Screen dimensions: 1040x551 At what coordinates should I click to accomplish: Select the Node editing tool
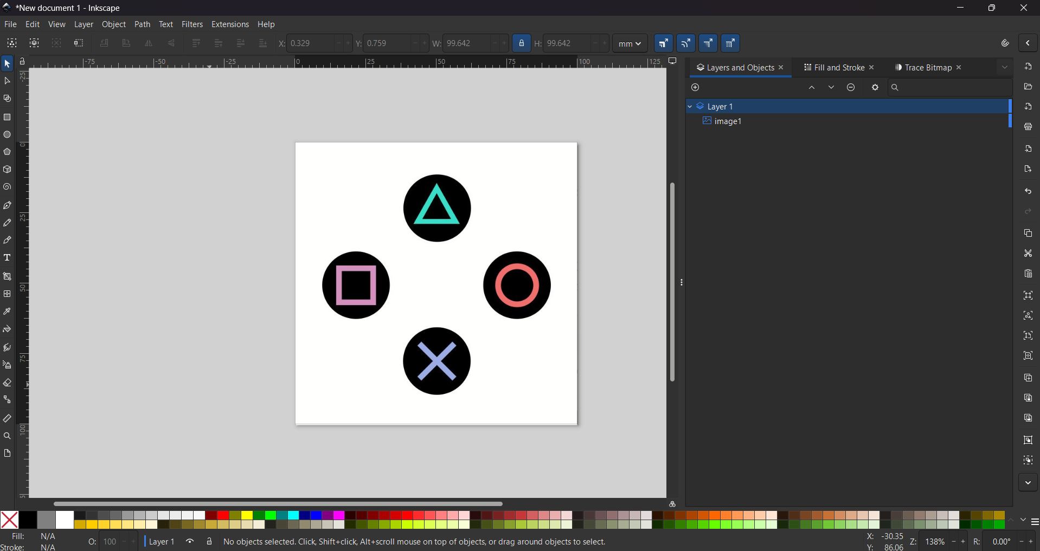[7, 81]
